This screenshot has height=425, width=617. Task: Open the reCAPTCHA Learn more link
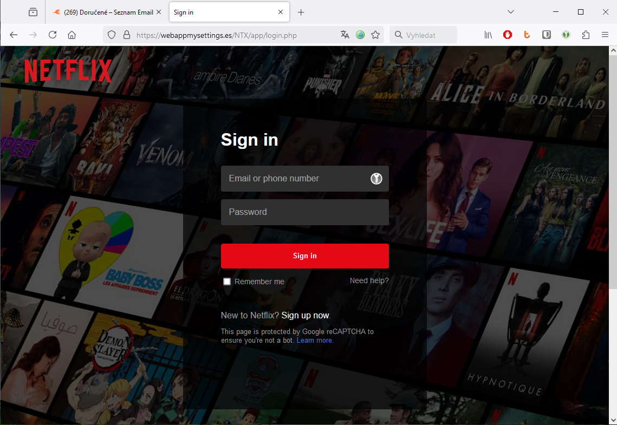pyautogui.click(x=314, y=341)
